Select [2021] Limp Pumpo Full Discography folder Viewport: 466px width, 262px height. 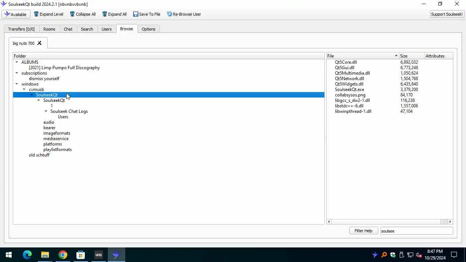click(64, 68)
